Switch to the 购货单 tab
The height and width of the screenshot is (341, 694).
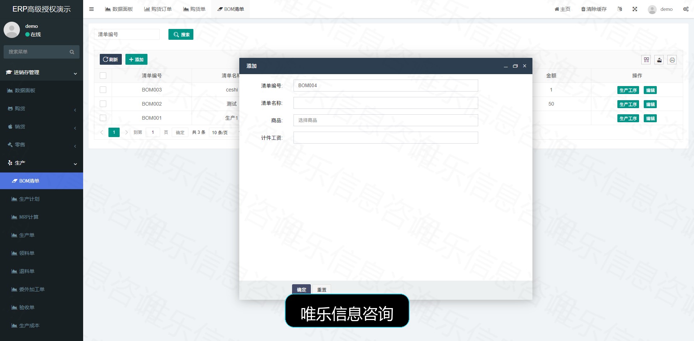click(x=194, y=9)
